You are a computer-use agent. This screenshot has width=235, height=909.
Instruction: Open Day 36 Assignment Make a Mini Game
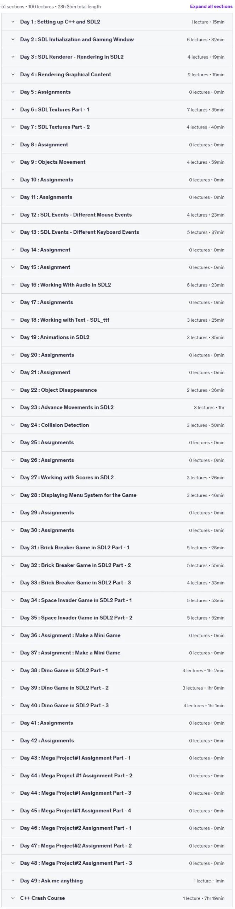click(x=117, y=635)
